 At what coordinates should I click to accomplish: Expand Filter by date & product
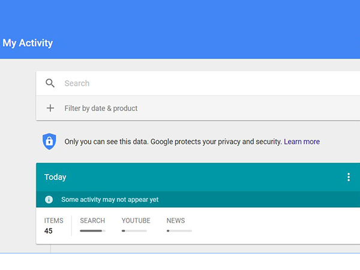101,109
